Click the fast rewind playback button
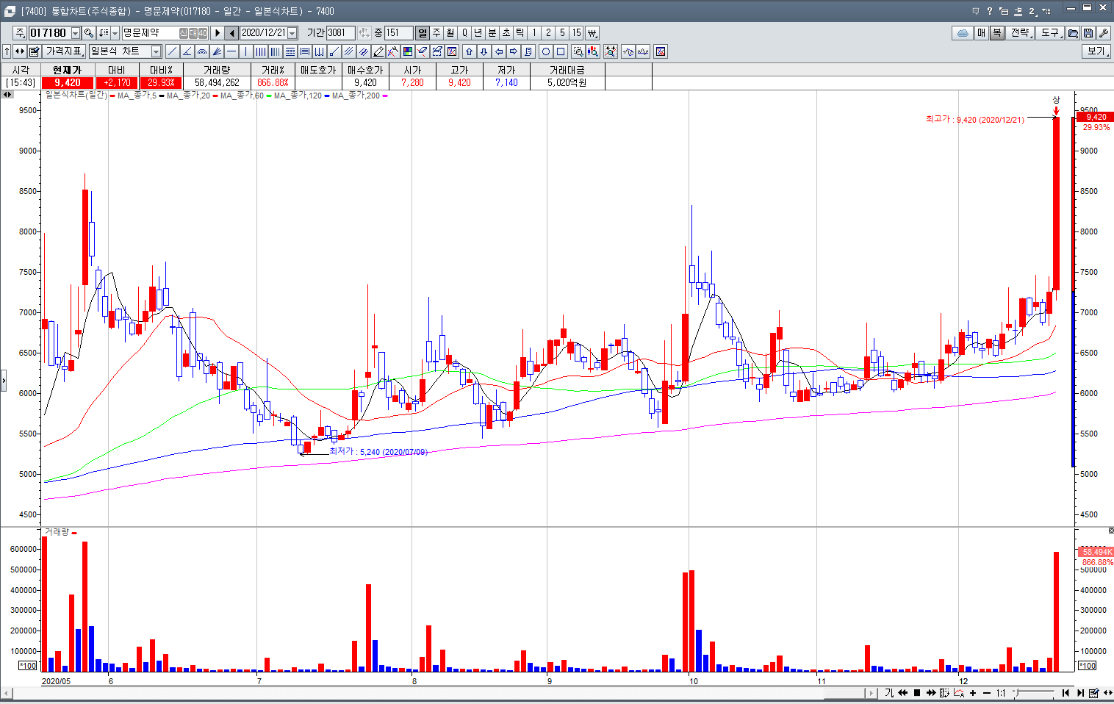Viewport: 1114px width, 704px height. (x=903, y=693)
